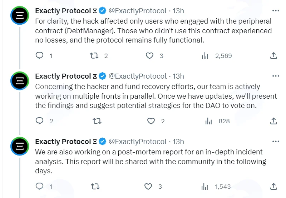
Task: Open more options on the first tweet
Action: pos(276,11)
